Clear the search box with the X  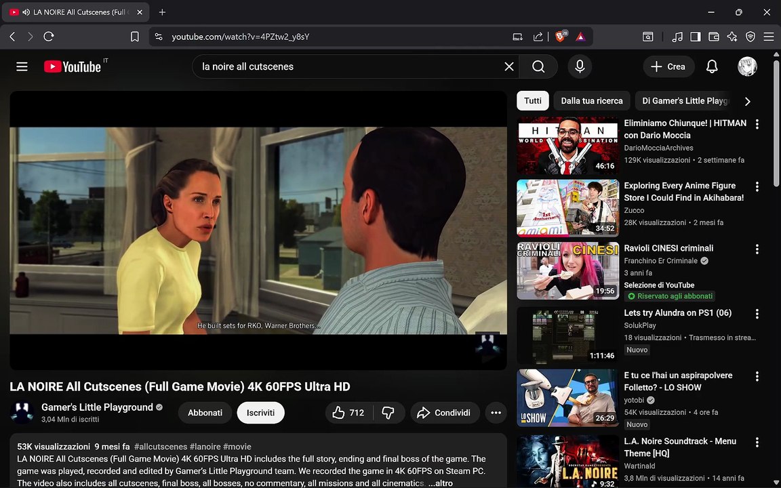pyautogui.click(x=509, y=66)
